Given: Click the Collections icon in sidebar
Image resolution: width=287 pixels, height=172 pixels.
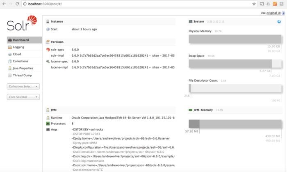Looking at the screenshot, I should 10,61.
